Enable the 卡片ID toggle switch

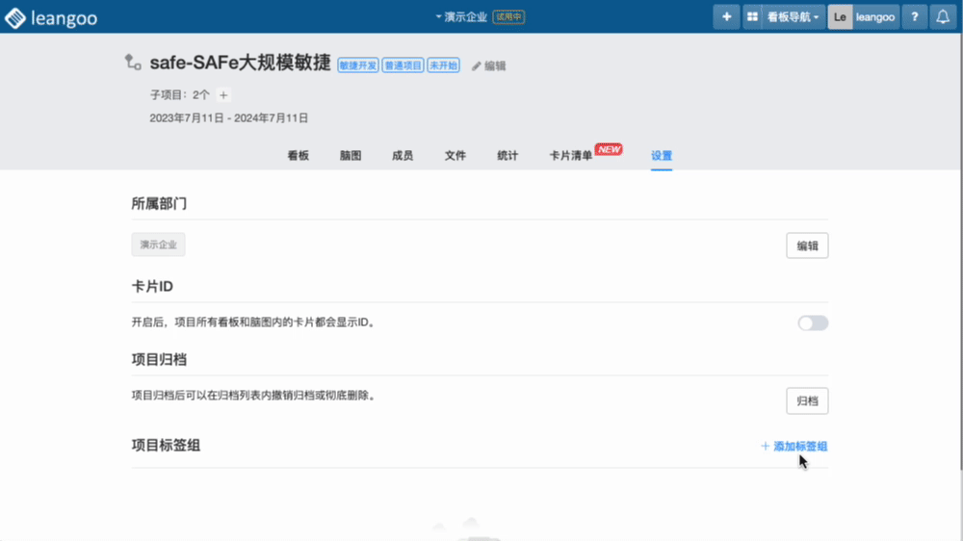tap(812, 322)
